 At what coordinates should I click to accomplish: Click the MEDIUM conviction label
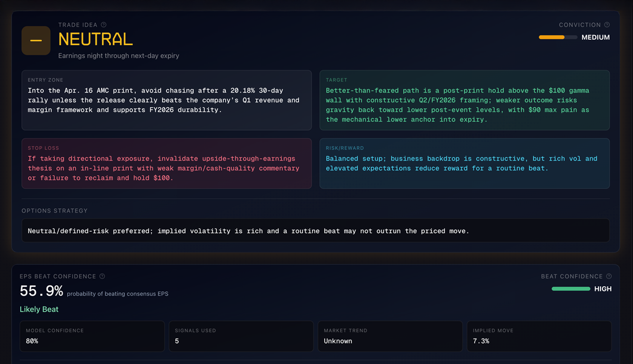pos(595,37)
